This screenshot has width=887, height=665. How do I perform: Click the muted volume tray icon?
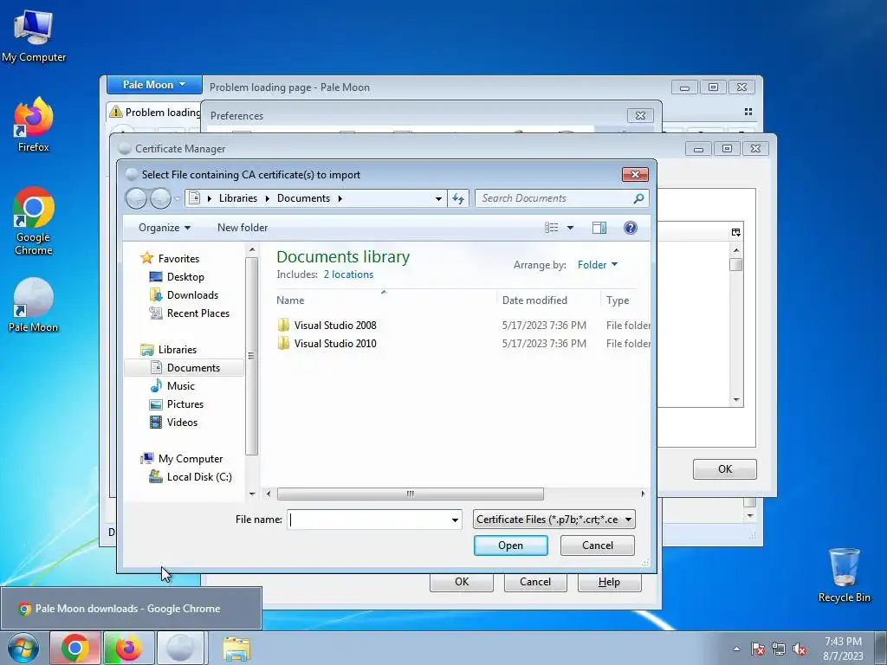[x=800, y=649]
